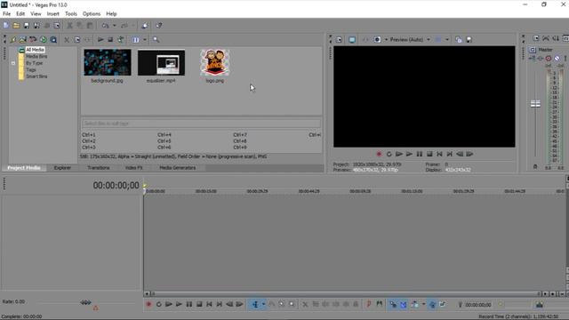This screenshot has height=320, width=569.
Task: Create a new project via toolbar icon
Action: tap(6, 26)
